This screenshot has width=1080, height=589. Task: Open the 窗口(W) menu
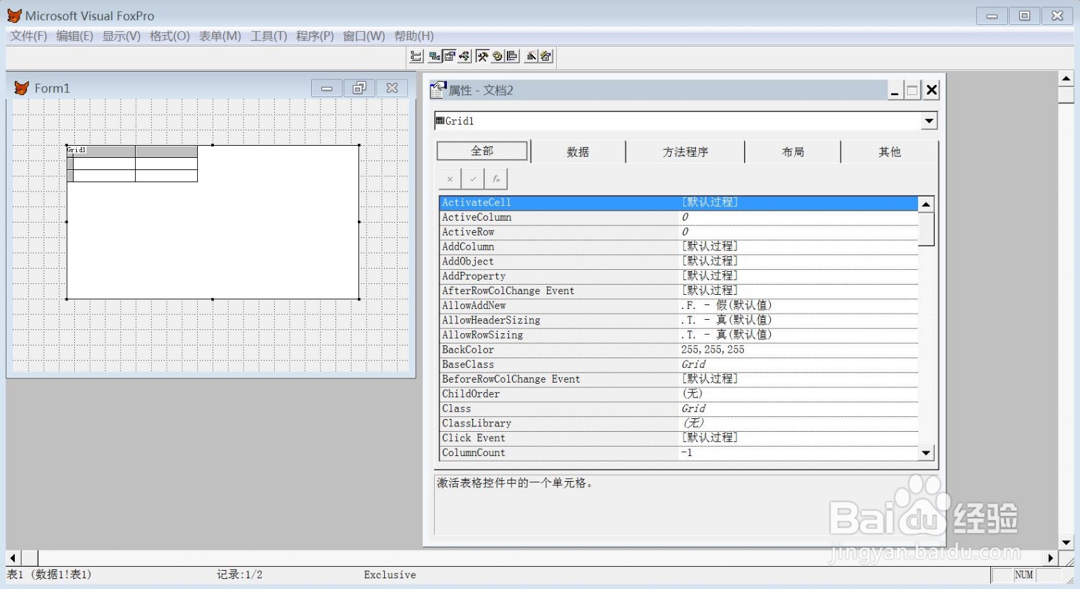(364, 36)
